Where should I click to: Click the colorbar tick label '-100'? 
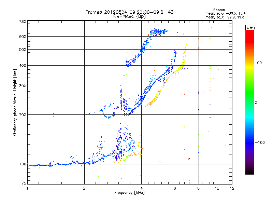point(260,142)
